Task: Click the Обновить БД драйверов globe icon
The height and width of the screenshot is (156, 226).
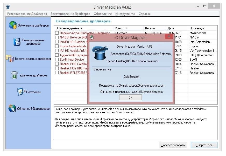Action: pyautogui.click(x=12, y=108)
